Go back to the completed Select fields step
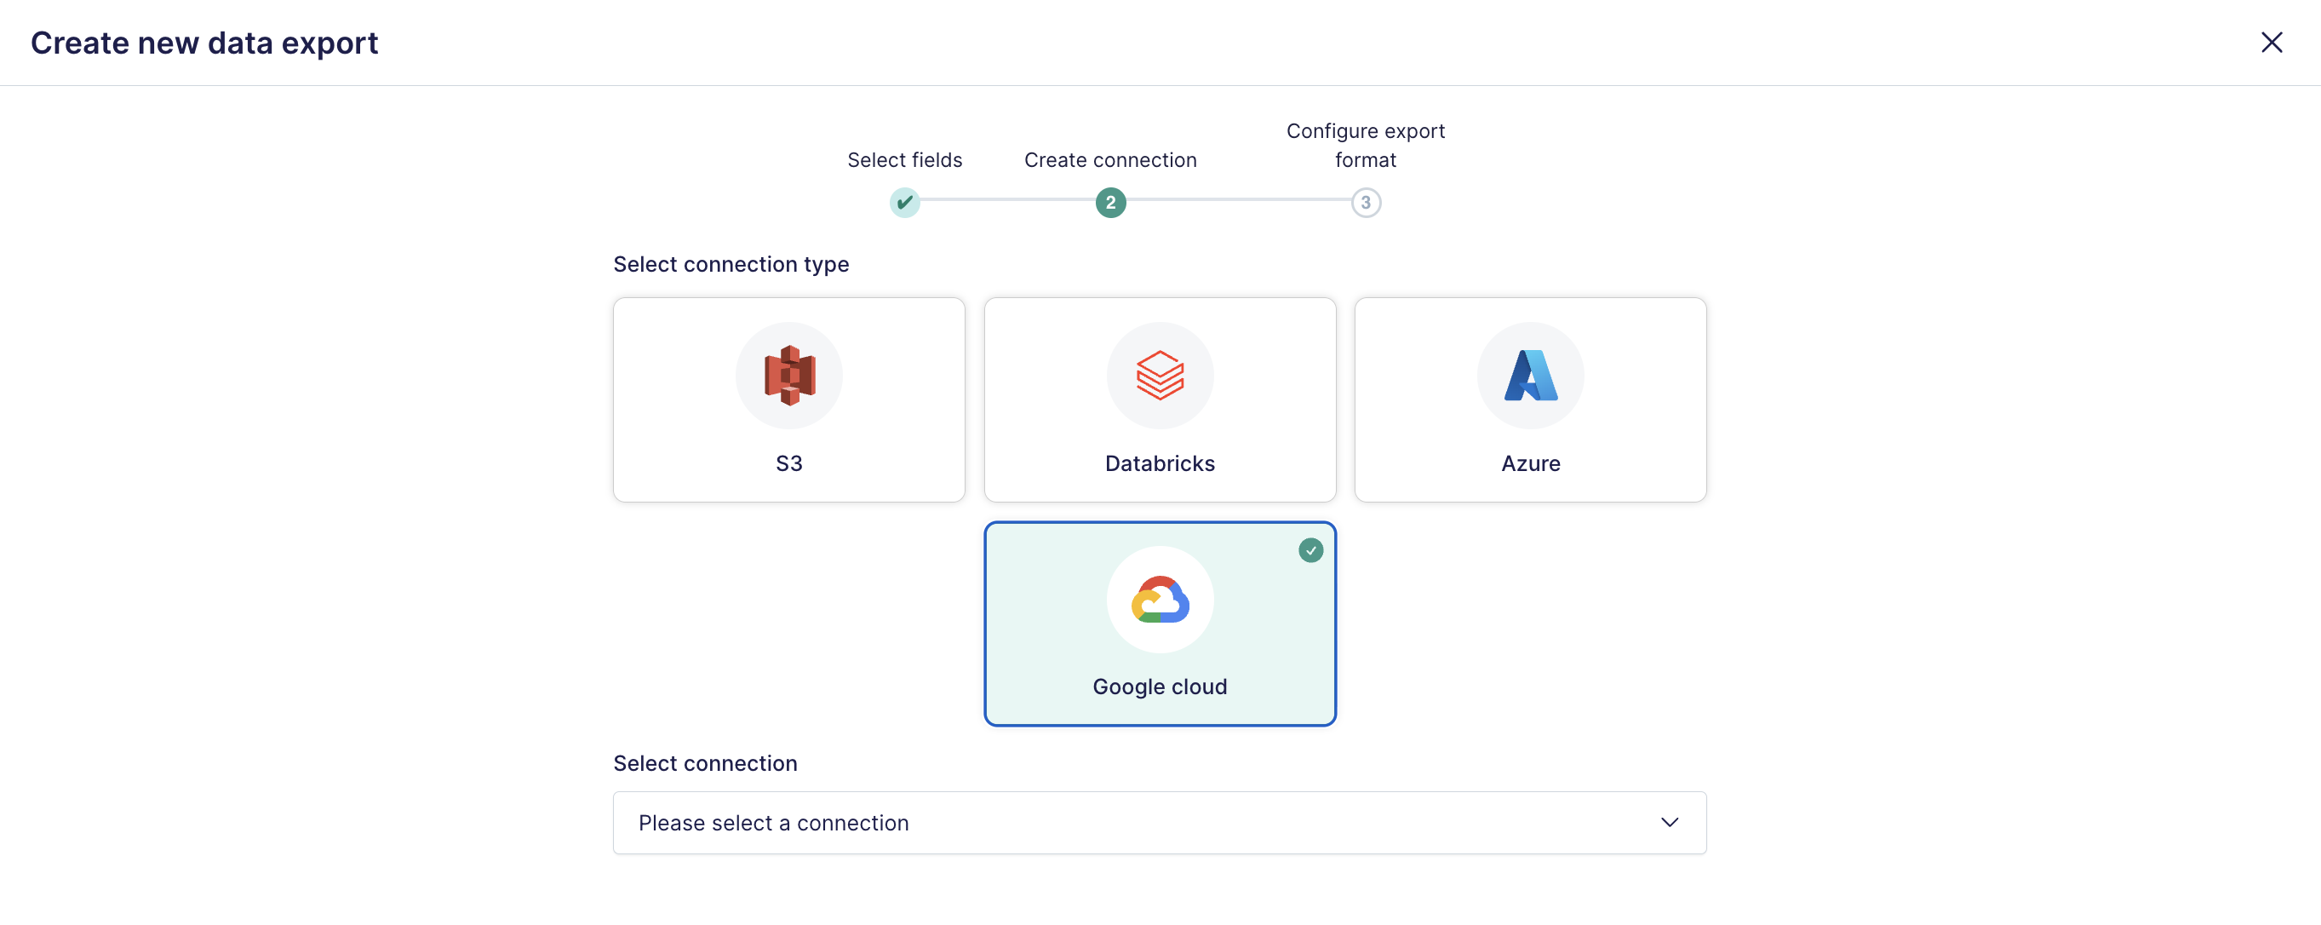The width and height of the screenshot is (2321, 925). 904,202
